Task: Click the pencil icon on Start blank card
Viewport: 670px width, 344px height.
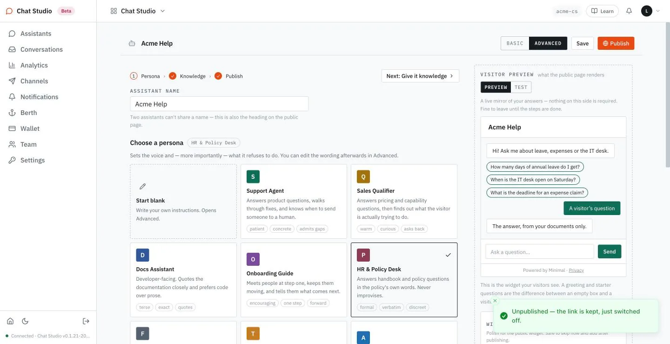Action: (143, 186)
